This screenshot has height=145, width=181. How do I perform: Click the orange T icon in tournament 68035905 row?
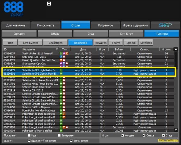(64, 114)
